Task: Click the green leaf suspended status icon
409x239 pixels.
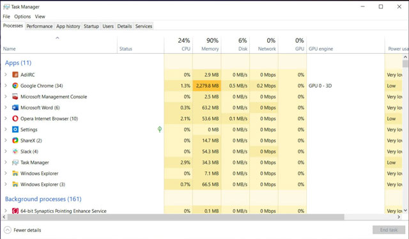Action: [160, 130]
